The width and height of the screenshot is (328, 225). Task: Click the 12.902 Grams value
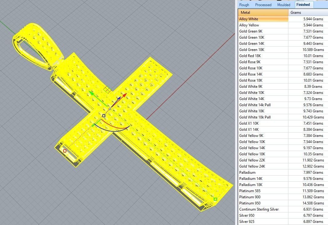pos(313,166)
